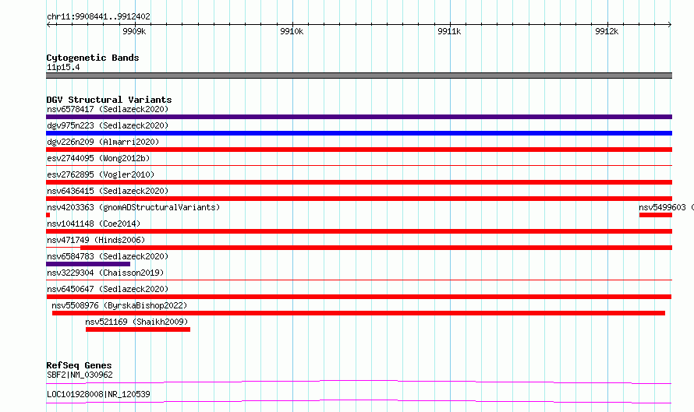The image size is (694, 412).
Task: Click the 9912k ruler mark
Action: (607, 31)
